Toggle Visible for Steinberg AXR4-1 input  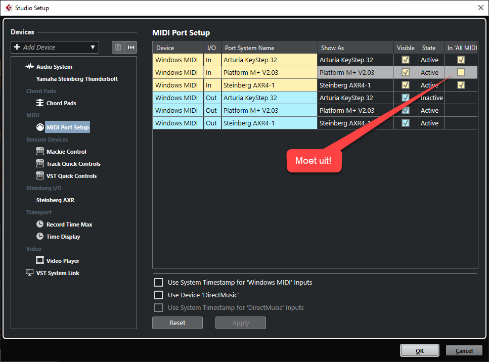click(406, 85)
